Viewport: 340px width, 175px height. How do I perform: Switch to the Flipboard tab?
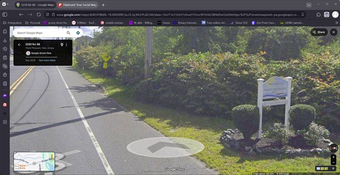point(78,5)
